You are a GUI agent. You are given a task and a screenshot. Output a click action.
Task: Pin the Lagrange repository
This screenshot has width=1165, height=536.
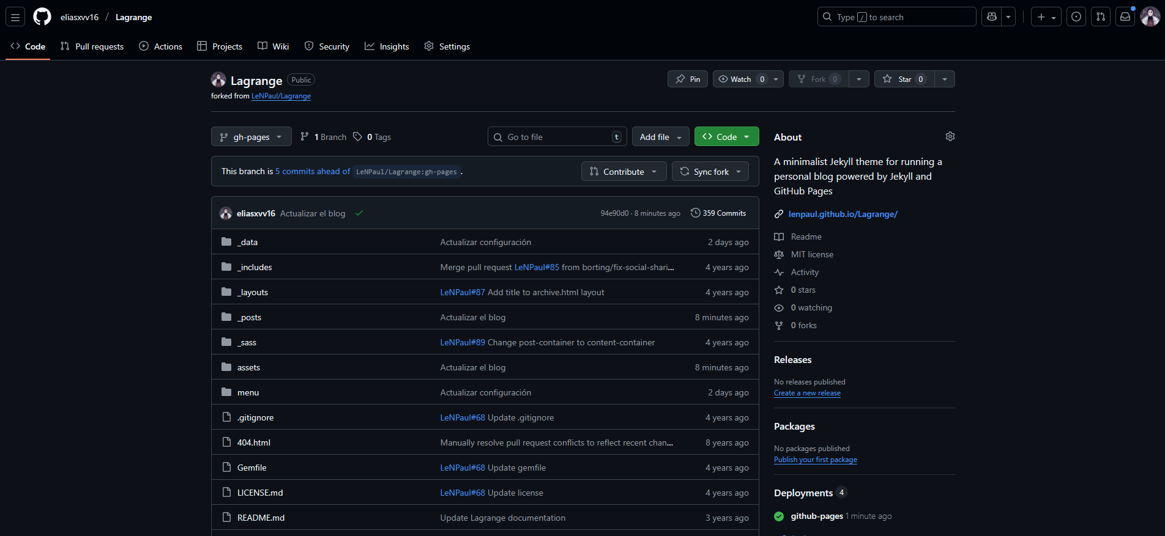click(688, 79)
